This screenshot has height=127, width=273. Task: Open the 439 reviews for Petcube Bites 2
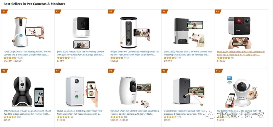tap(179, 58)
